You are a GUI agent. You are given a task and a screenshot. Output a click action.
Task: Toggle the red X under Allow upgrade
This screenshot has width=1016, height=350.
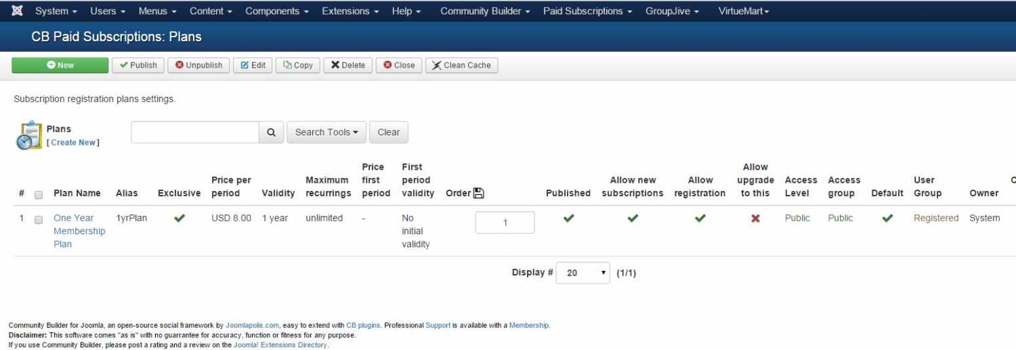click(x=755, y=218)
